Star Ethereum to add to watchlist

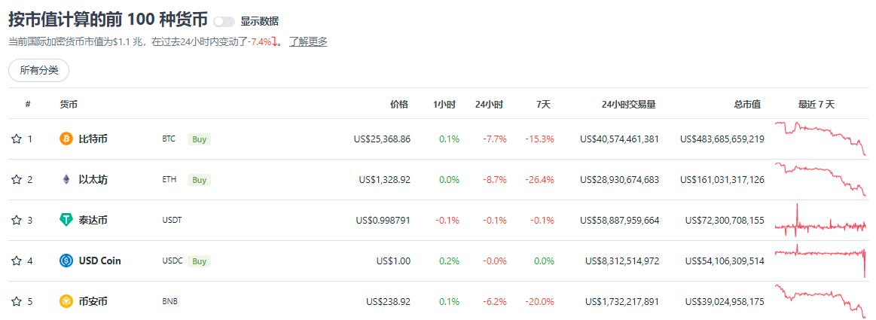tap(16, 179)
